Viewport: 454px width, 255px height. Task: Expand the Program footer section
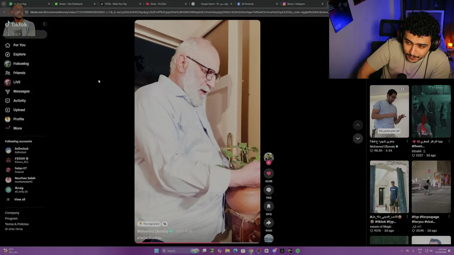[11, 219]
